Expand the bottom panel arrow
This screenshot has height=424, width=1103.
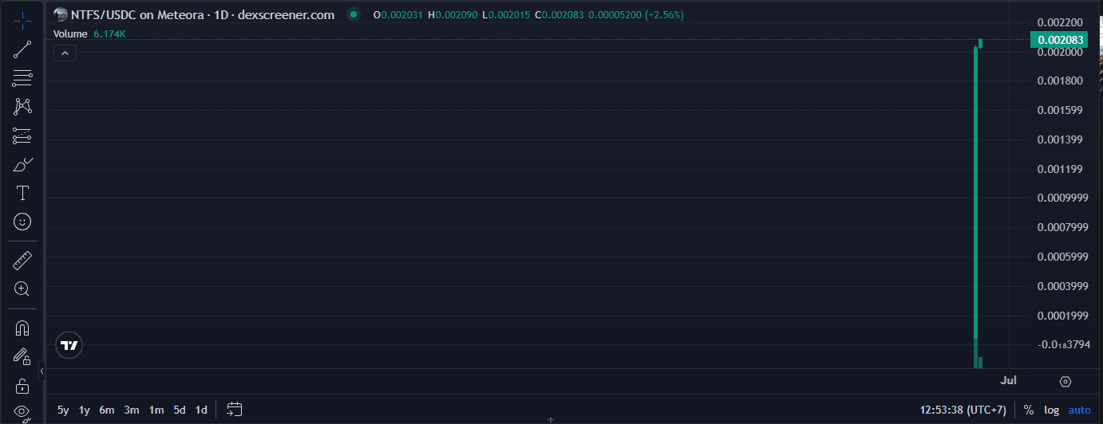click(x=551, y=419)
